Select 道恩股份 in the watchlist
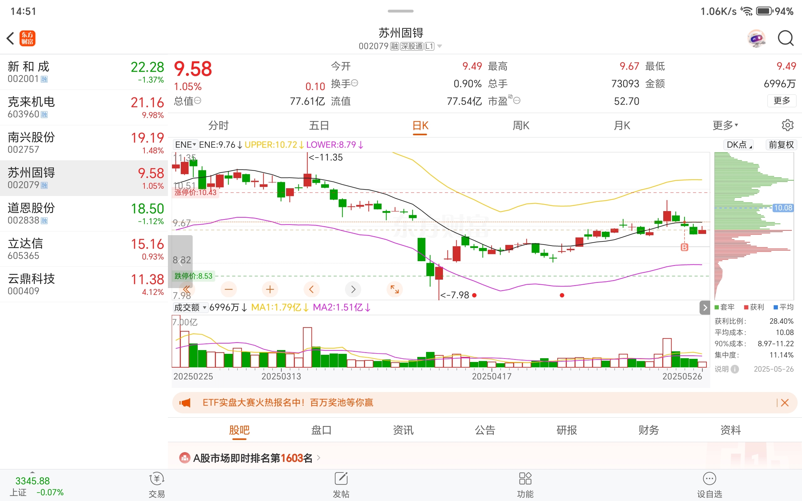802x501 pixels. coord(84,214)
